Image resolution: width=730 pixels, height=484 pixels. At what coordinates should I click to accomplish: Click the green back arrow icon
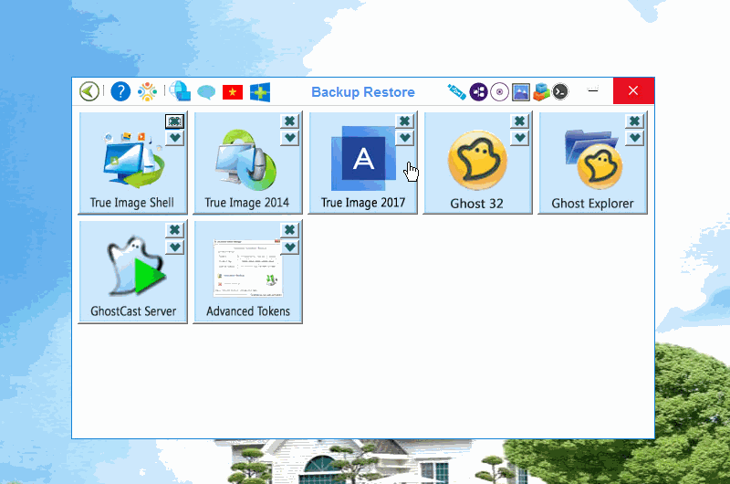(89, 91)
